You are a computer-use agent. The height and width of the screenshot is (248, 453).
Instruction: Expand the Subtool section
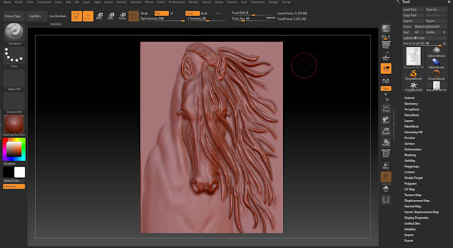click(410, 98)
